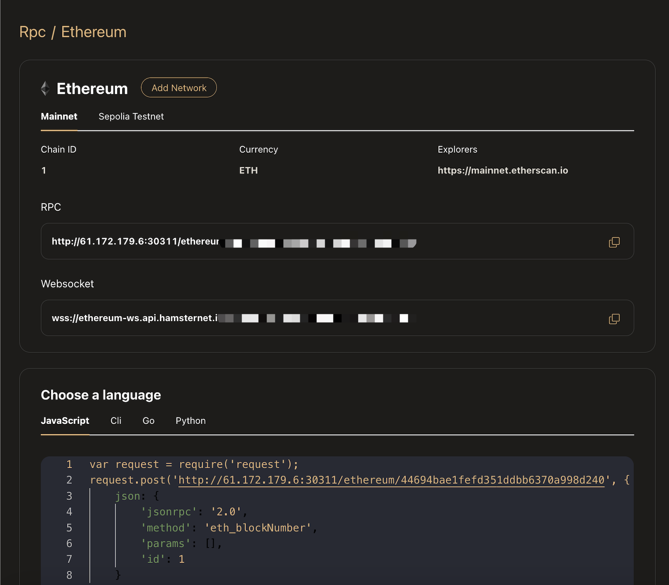Viewport: 669px width, 585px height.
Task: Click code line number 5
Action: [69, 528]
